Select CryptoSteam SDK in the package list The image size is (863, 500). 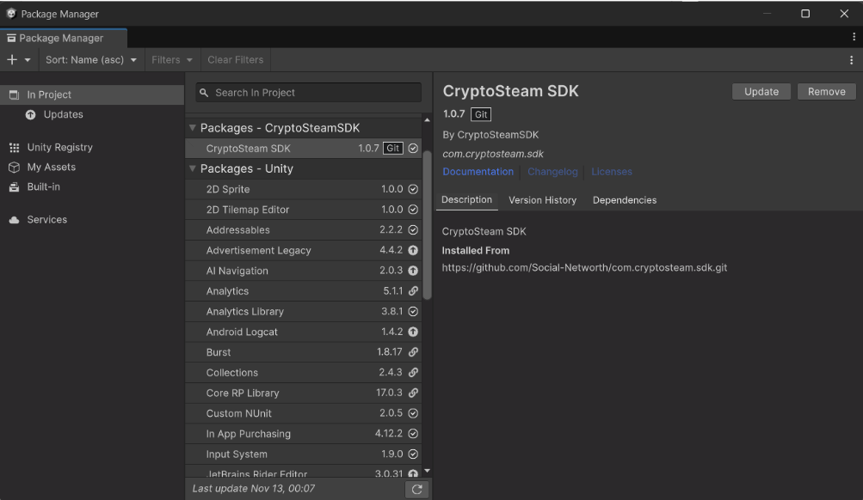(x=304, y=149)
